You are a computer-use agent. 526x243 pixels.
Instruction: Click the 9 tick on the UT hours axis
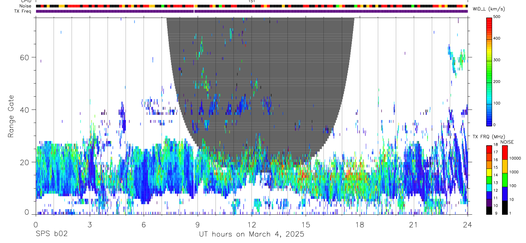(198, 224)
